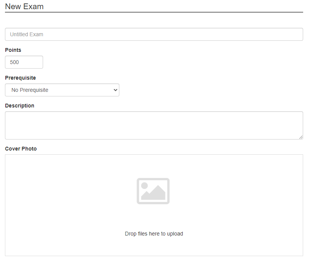The width and height of the screenshot is (310, 258).
Task: Click the 'Untitled Exam' placeholder text
Action: tap(26, 34)
